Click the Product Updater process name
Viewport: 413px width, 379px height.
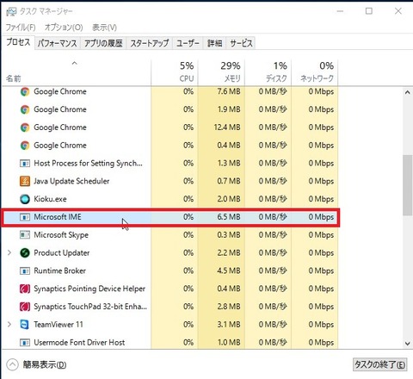tap(62, 253)
